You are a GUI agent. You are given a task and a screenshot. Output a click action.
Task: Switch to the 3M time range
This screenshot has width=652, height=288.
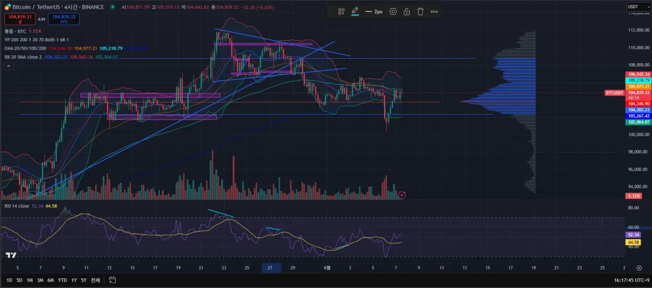pyautogui.click(x=40, y=280)
